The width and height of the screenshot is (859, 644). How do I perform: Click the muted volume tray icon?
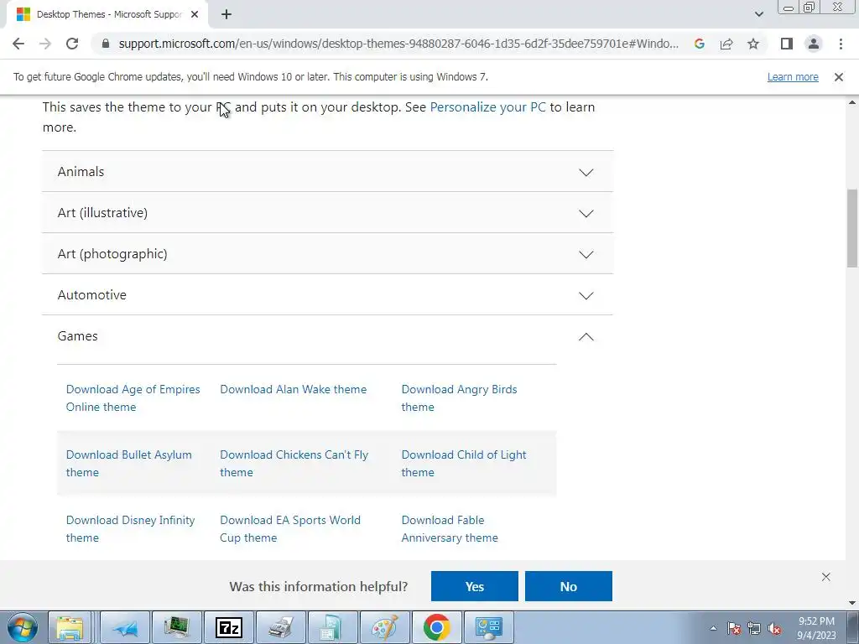click(774, 628)
